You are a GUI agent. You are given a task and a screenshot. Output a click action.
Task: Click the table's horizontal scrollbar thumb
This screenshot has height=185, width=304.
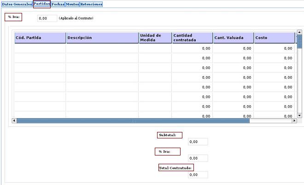coord(133,121)
